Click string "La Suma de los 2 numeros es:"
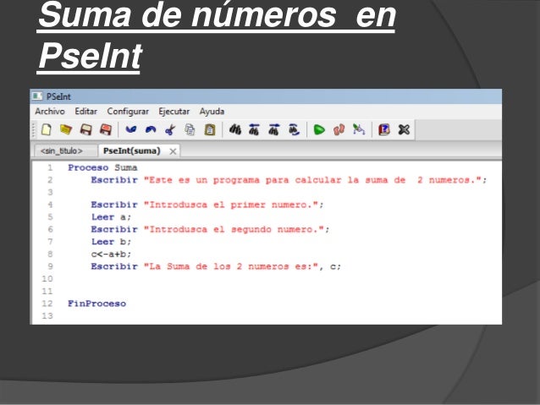The height and width of the screenshot is (405, 540). click(x=231, y=266)
